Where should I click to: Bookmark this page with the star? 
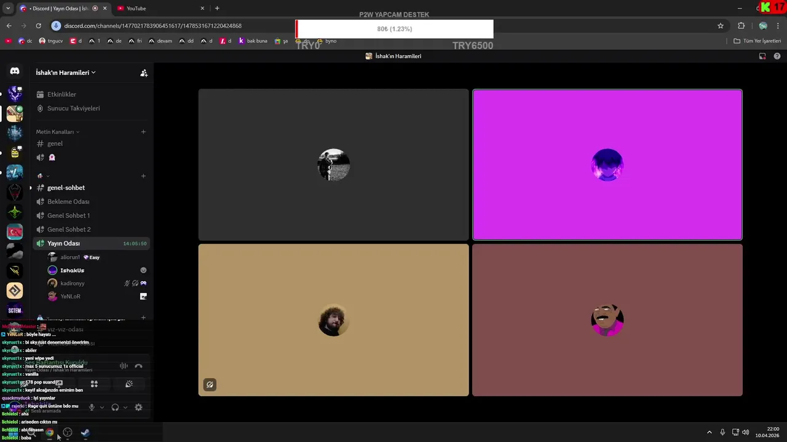[721, 26]
